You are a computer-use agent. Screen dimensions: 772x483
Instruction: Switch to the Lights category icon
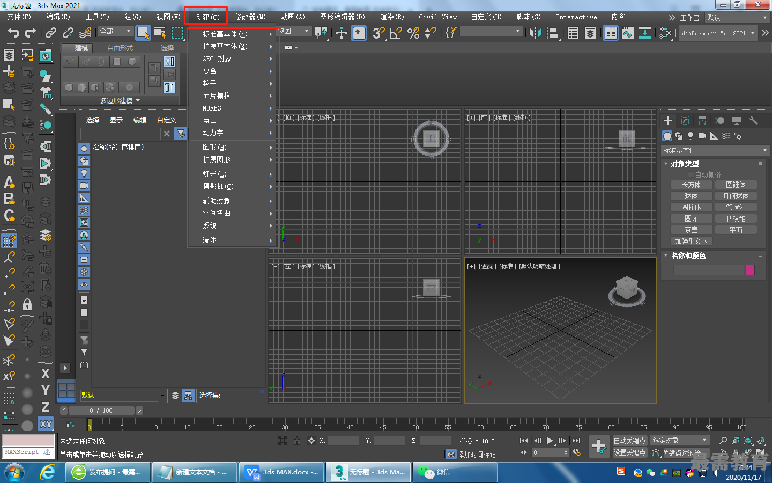(691, 136)
